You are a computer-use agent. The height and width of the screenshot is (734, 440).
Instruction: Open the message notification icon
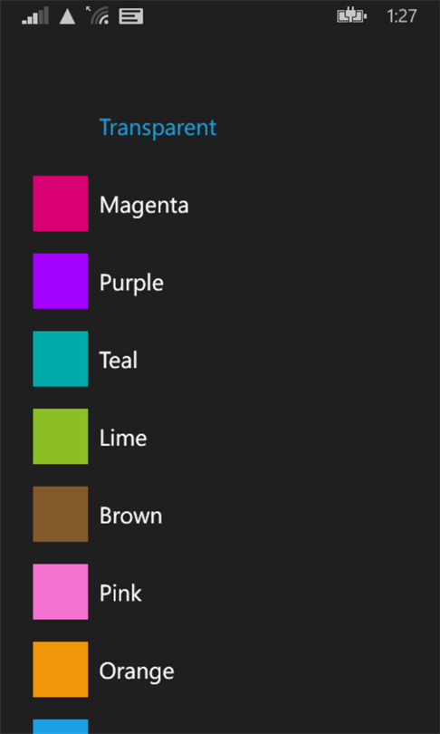coord(131,16)
